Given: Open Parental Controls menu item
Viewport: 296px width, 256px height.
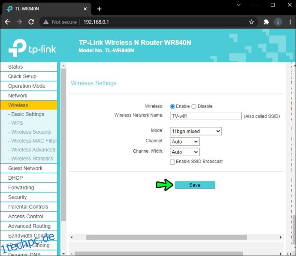Looking at the screenshot, I should coord(29,207).
